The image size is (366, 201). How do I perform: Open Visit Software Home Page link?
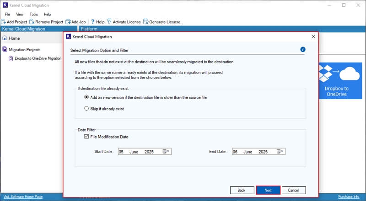click(x=23, y=197)
